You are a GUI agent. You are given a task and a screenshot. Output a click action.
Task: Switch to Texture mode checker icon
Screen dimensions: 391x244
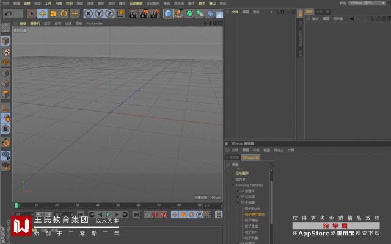coord(5,51)
